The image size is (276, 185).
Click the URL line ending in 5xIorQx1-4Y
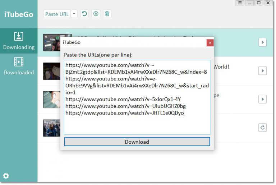123,99
